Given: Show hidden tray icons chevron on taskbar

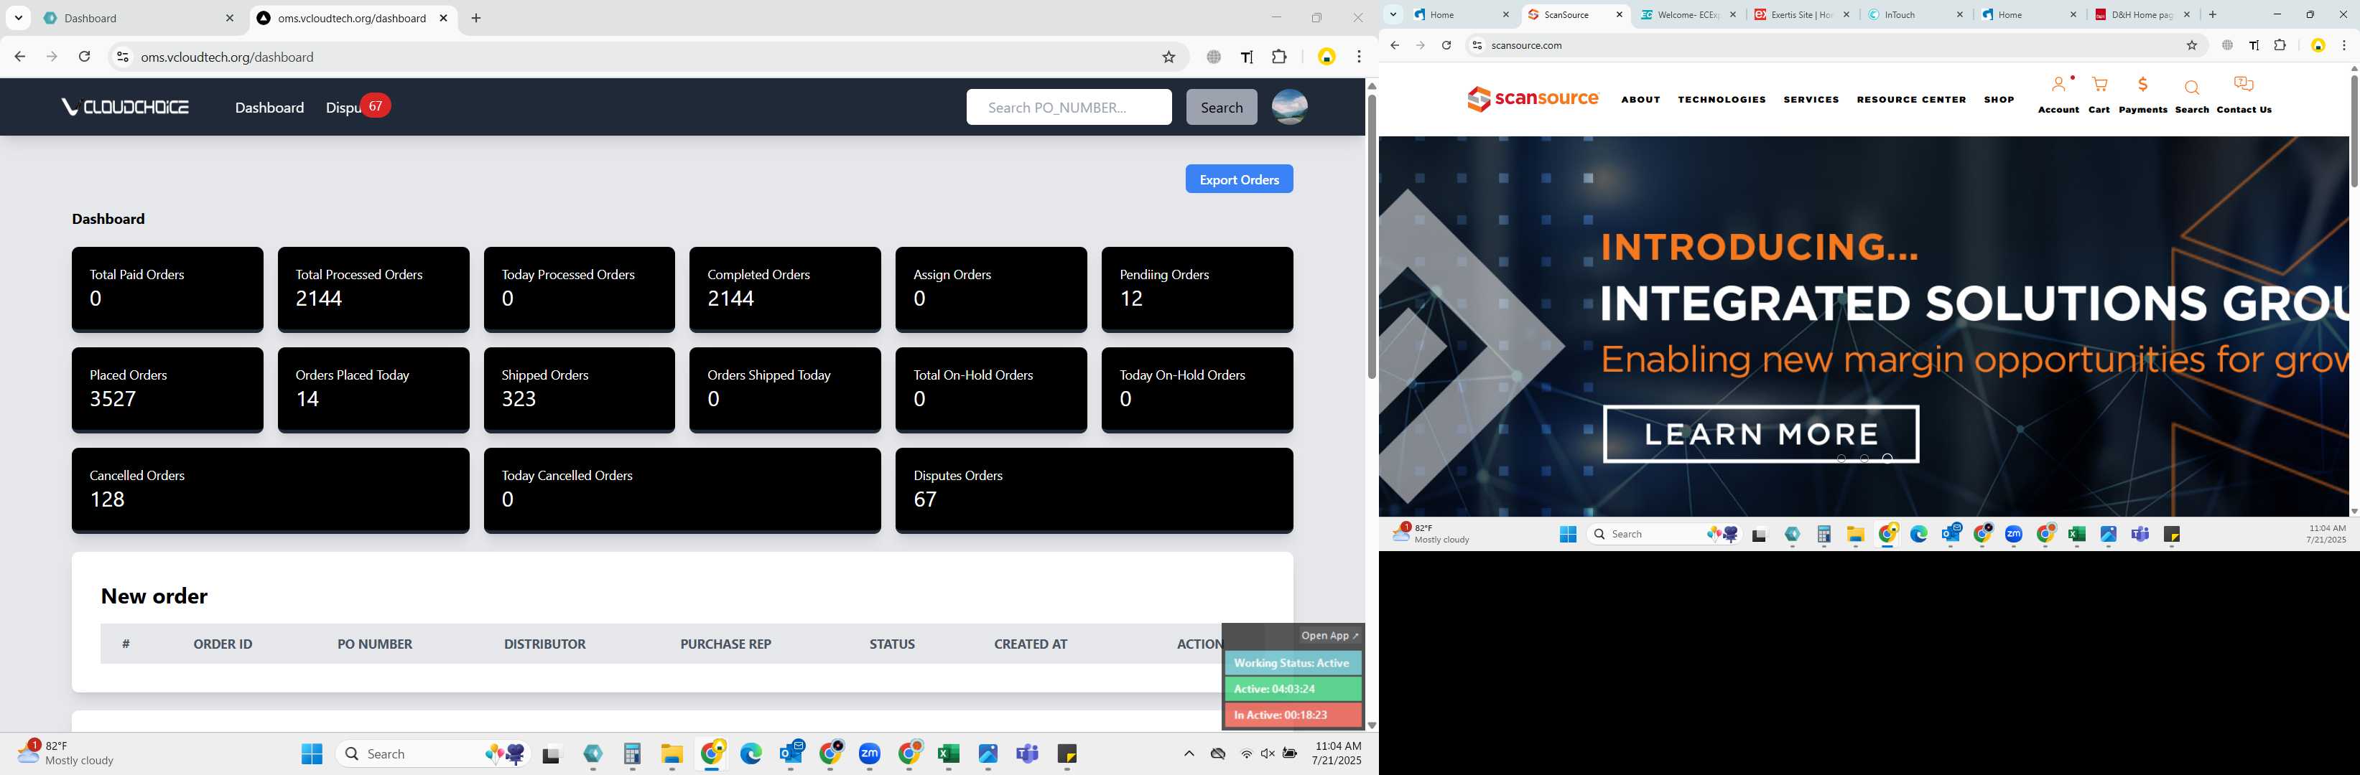Looking at the screenshot, I should pos(1188,754).
